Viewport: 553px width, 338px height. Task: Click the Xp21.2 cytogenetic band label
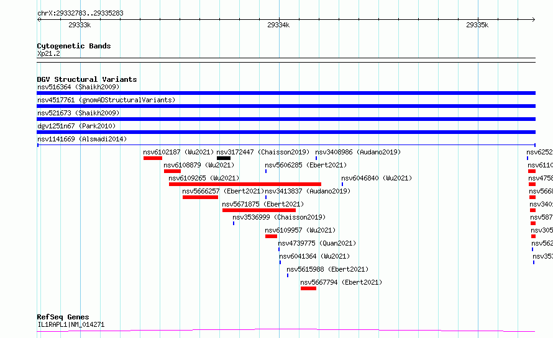[48, 53]
